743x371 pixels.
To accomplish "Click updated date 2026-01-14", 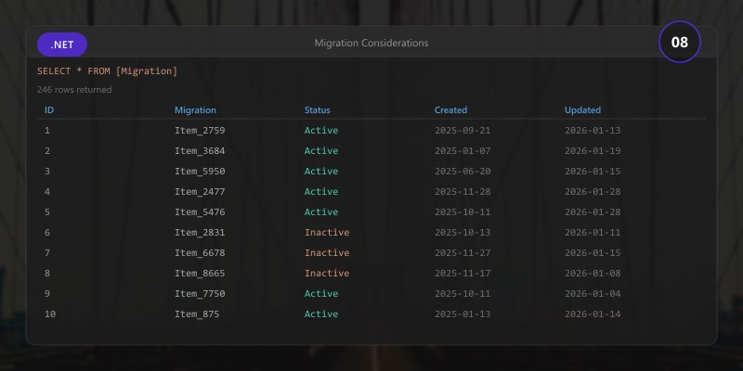I will 593,313.
